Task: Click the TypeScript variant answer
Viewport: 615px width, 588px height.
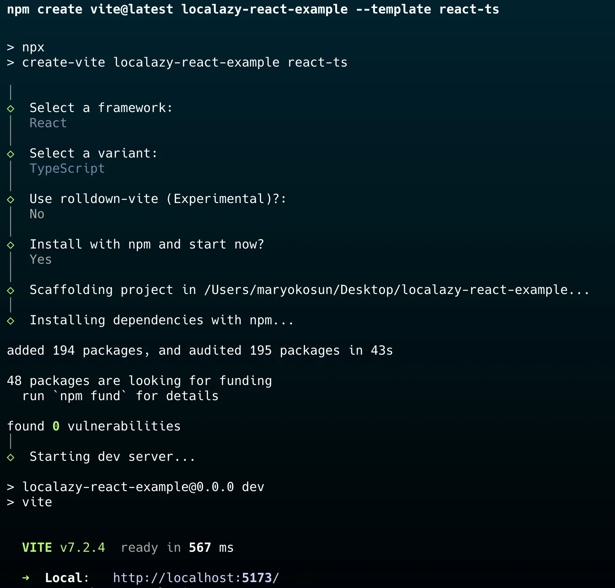Action: (x=67, y=168)
